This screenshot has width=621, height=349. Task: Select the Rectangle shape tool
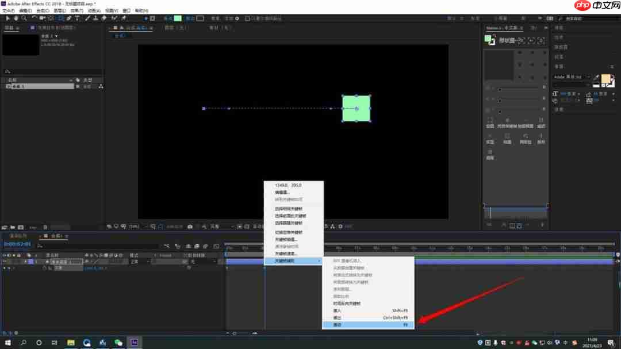[61, 18]
